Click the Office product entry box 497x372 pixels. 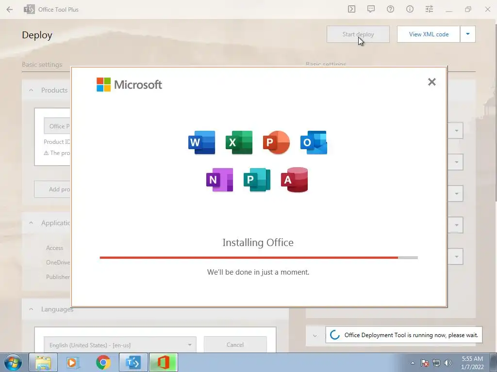[57, 126]
